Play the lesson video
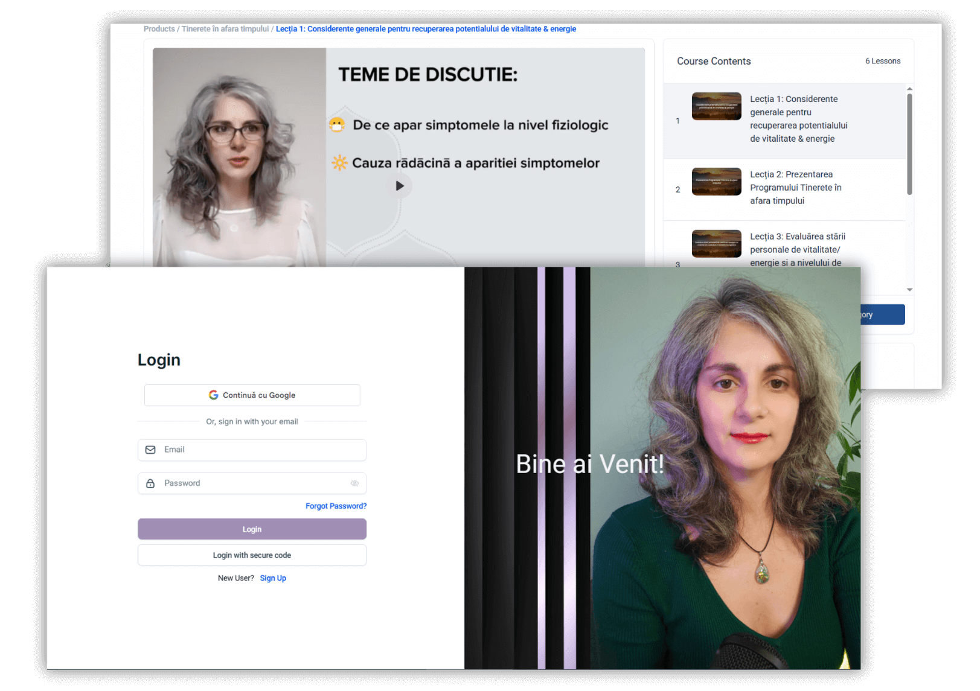 tap(399, 186)
